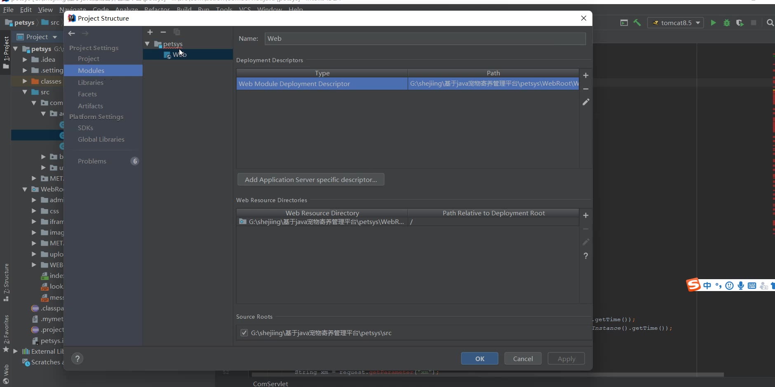Select the web resource directory row
The height and width of the screenshot is (387, 775).
(408, 221)
